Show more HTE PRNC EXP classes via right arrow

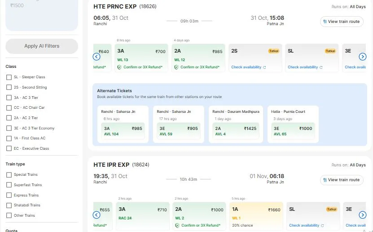[x=362, y=57]
